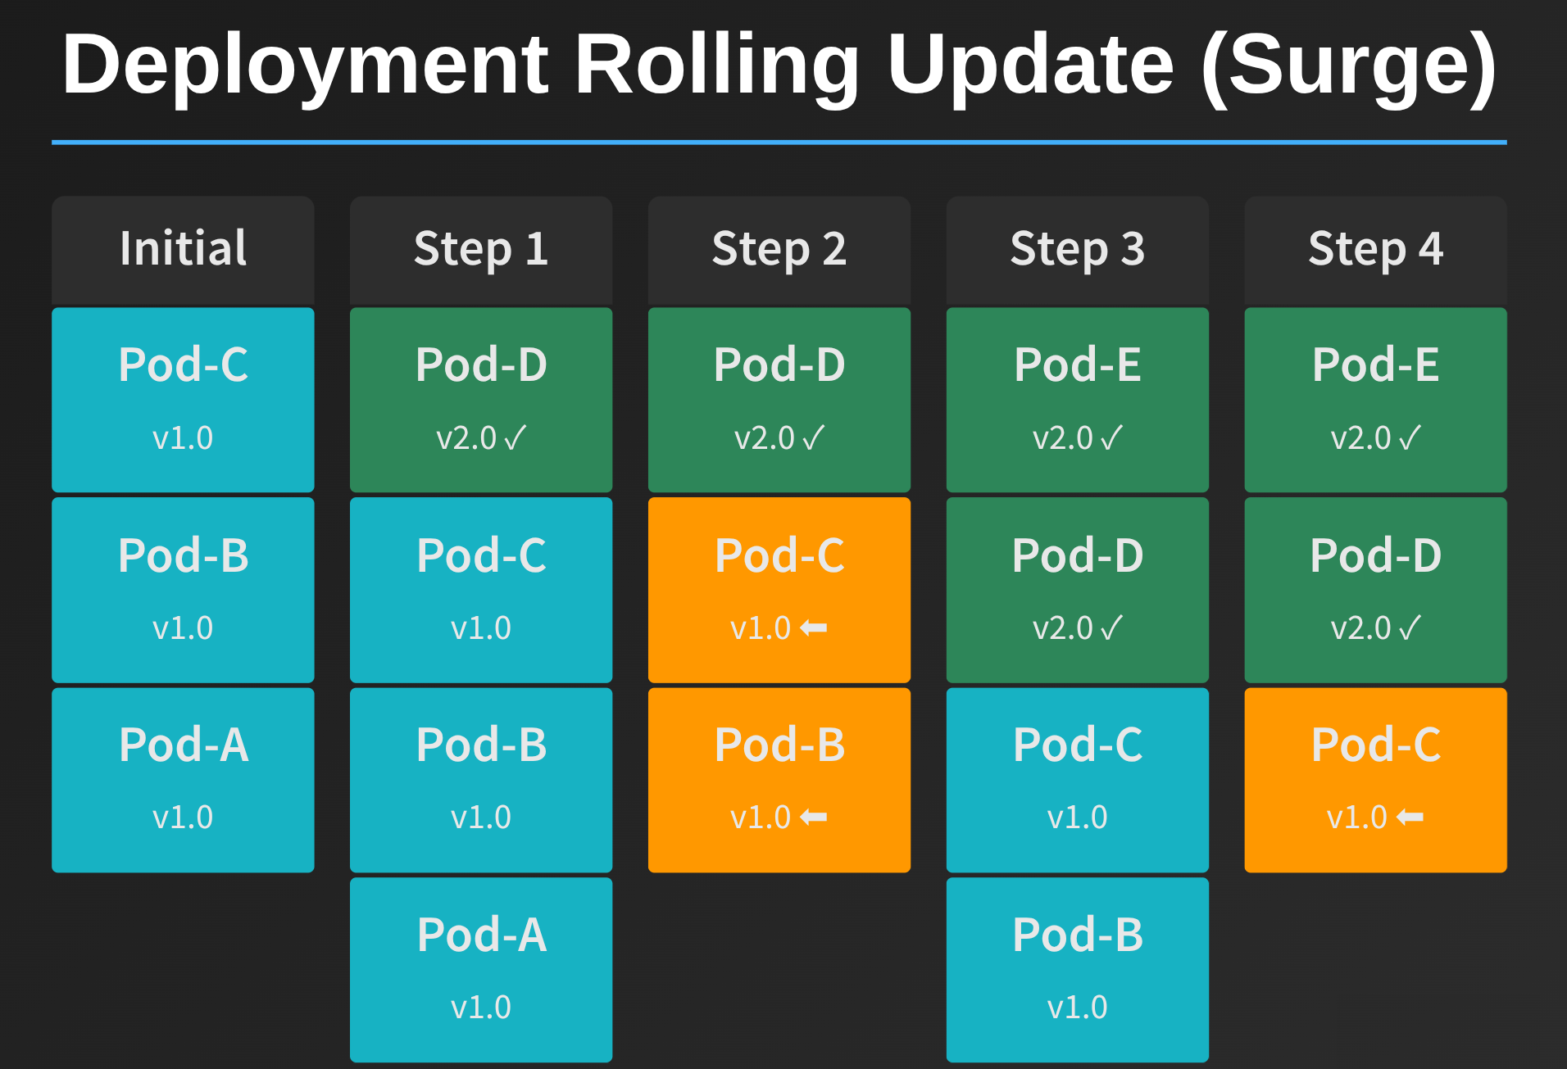
Task: Click the Pod-B box in Step 3 column
Action: click(x=1078, y=970)
